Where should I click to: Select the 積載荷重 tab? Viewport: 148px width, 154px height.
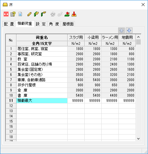[x=25, y=23]
